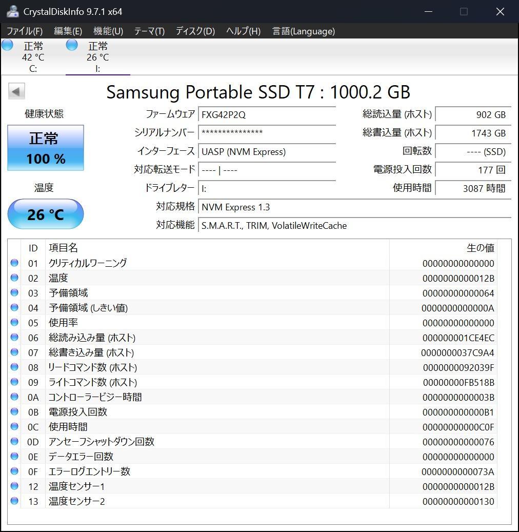This screenshot has width=519, height=532.
Task: Click the 正常 100 % health status button
Action: pyautogui.click(x=45, y=148)
